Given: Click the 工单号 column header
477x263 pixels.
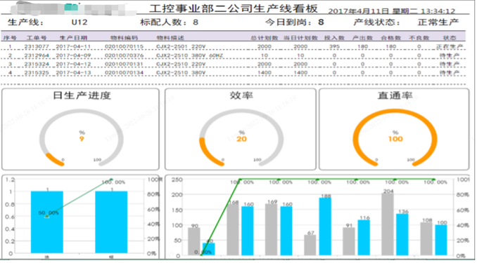Looking at the screenshot, I should (37, 38).
